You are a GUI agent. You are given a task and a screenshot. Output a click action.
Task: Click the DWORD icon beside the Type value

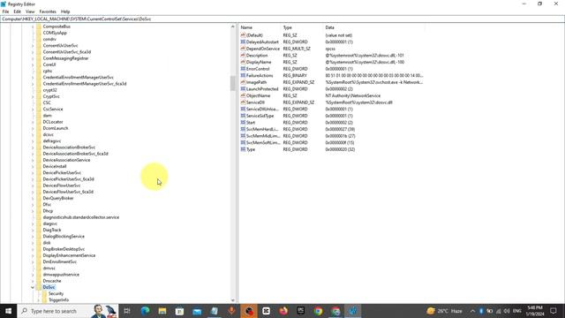[243, 149]
